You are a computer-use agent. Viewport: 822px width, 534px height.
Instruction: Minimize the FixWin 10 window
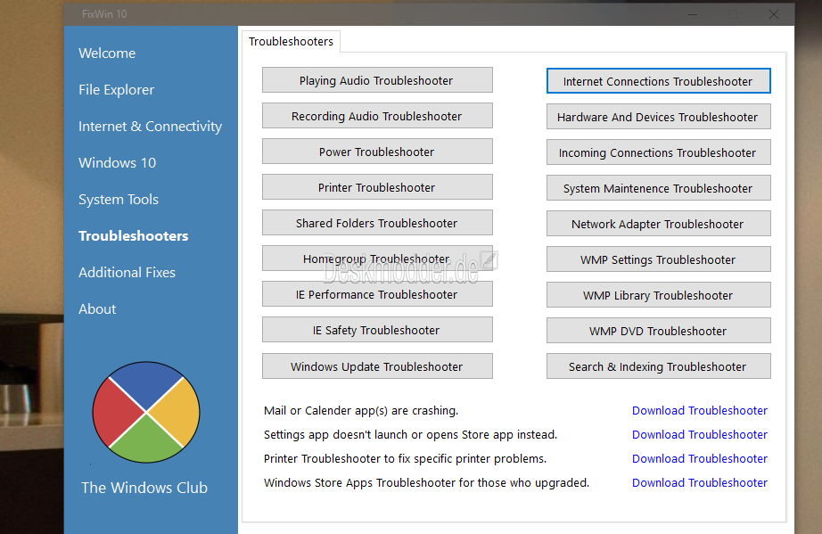tap(693, 14)
